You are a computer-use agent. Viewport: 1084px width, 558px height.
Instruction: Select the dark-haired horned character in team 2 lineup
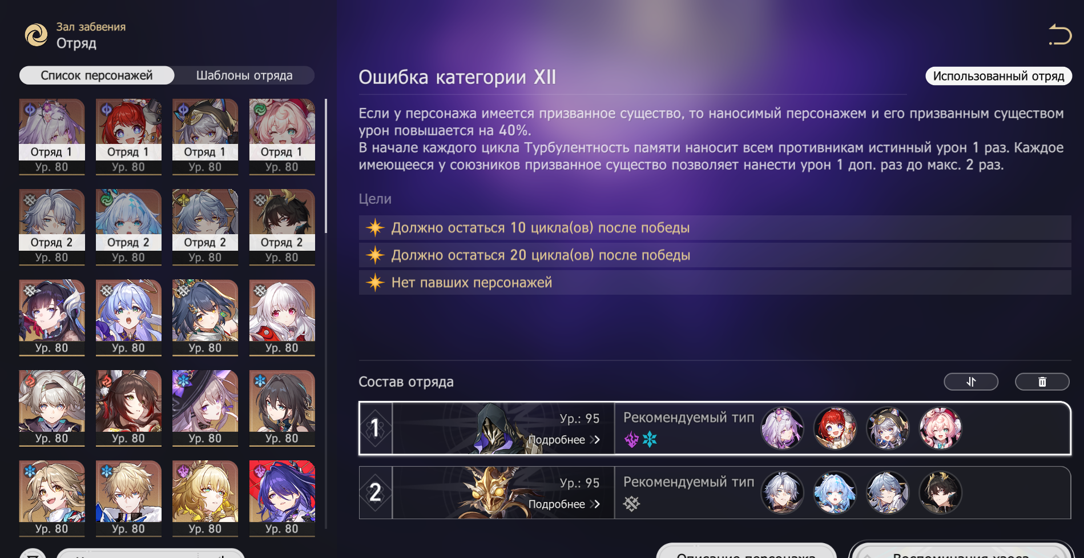pos(940,492)
